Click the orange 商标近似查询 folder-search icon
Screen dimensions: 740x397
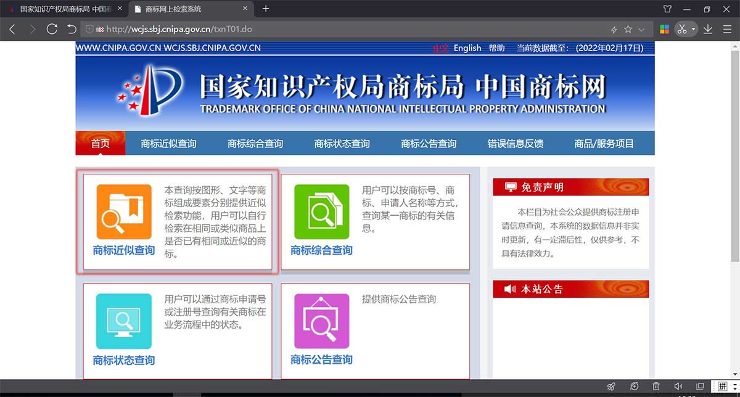123,211
